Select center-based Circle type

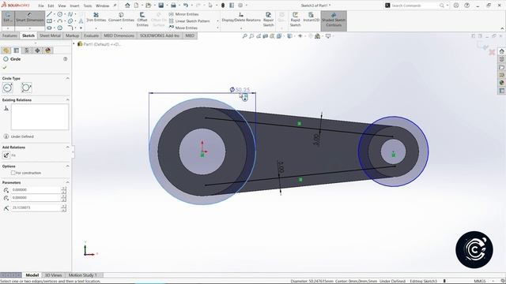pyautogui.click(x=8, y=88)
